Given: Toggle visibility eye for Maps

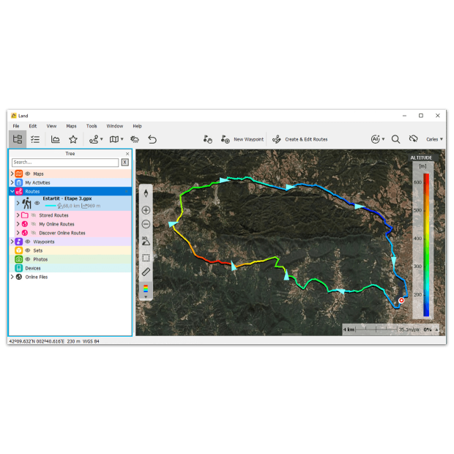Looking at the screenshot, I should (28, 174).
